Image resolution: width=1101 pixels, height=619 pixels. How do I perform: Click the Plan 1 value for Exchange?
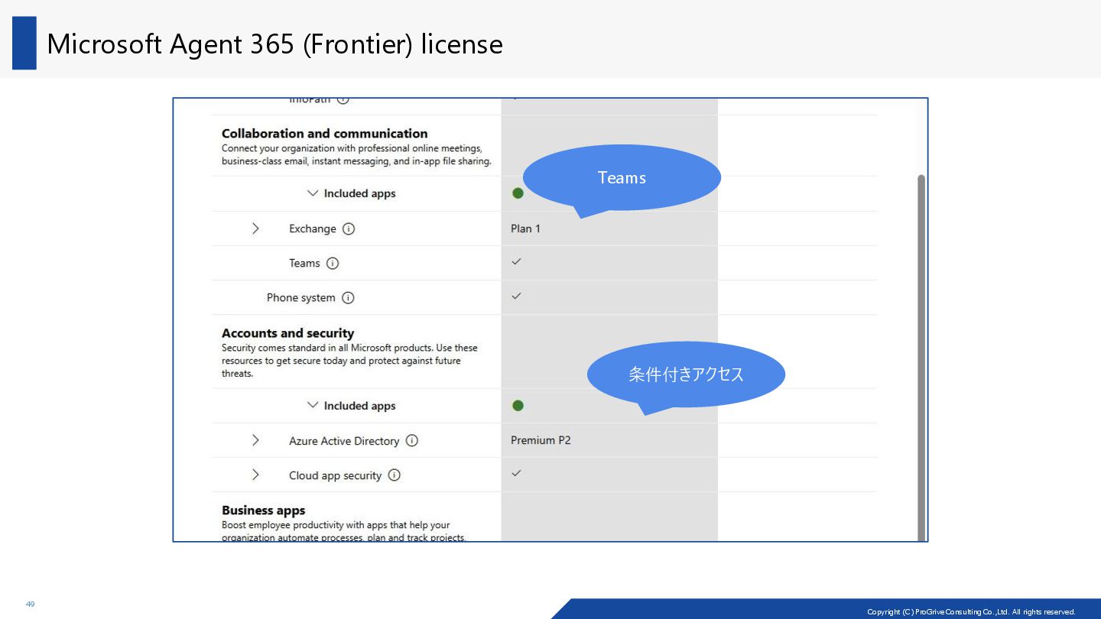point(525,228)
